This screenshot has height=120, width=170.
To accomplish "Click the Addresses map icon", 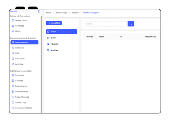I will 13,26.
